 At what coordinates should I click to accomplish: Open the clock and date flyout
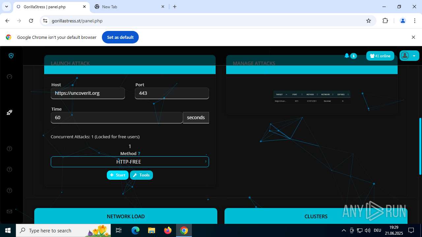[x=394, y=230]
